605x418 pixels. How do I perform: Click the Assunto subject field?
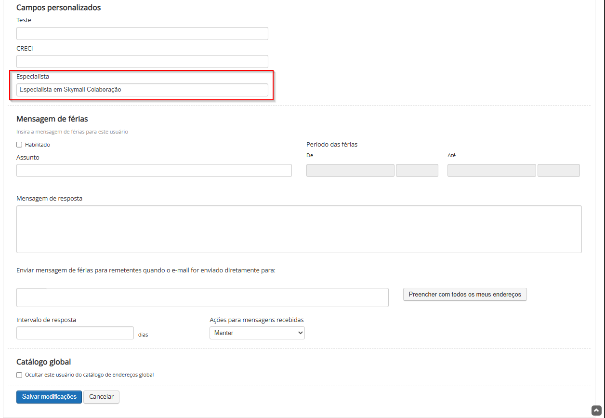pyautogui.click(x=154, y=171)
